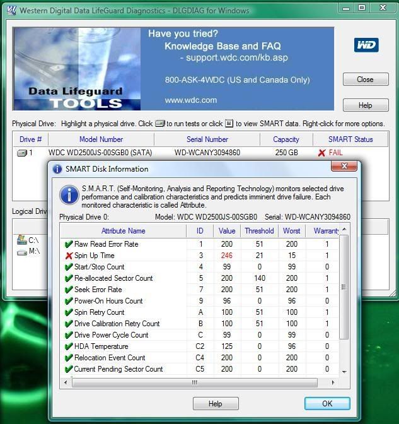
Task: Select the drive 1 disk icon
Action: click(22, 153)
